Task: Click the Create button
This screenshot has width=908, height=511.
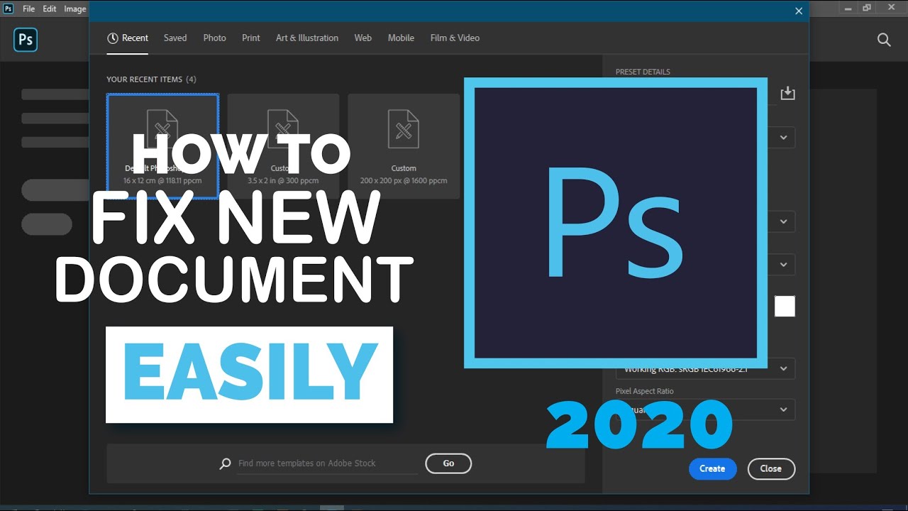Action: coord(712,468)
